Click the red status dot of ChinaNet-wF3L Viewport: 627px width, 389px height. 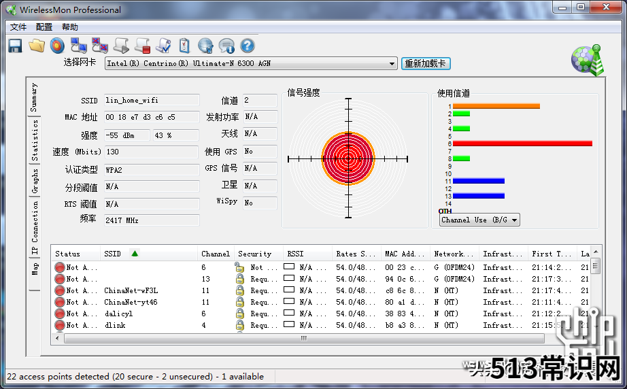(x=60, y=290)
